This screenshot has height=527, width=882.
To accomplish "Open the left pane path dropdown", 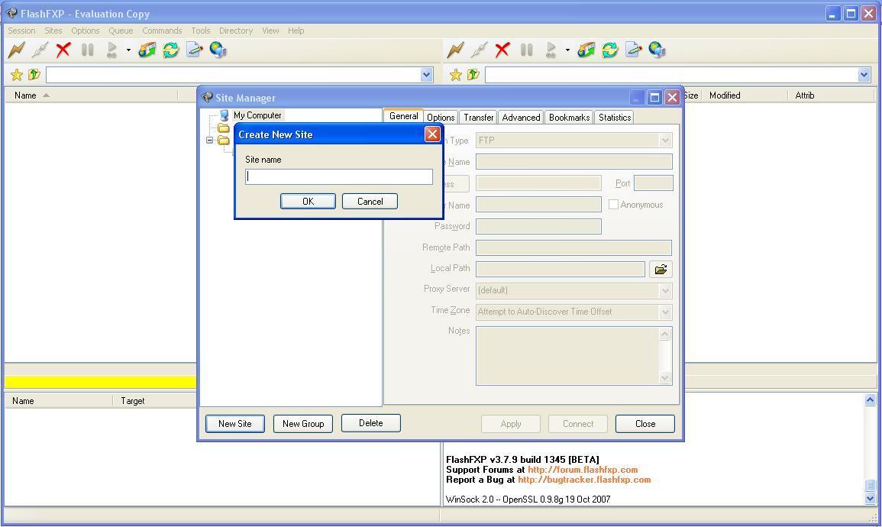I will coord(427,75).
